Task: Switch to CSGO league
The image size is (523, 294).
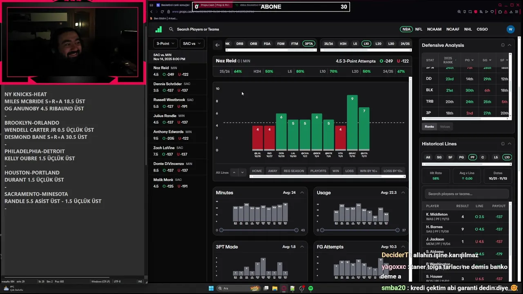Action: [482, 29]
